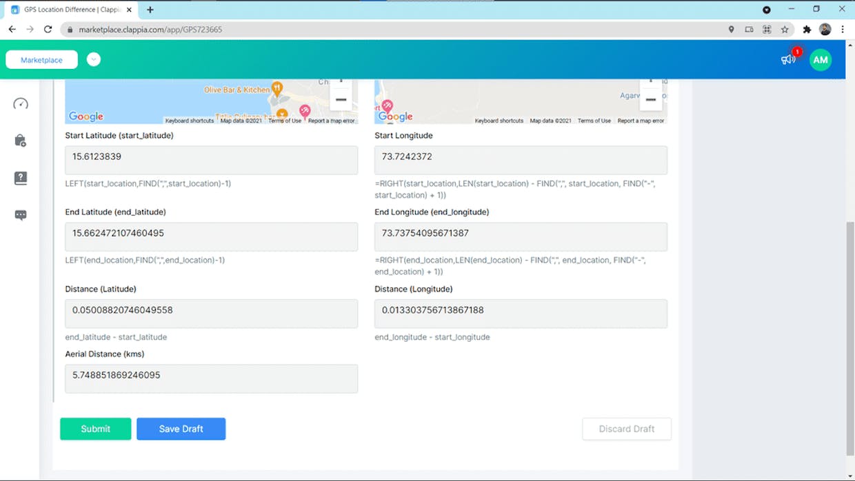Open the announcements megaphone icon
This screenshot has width=855, height=481.
pos(788,59)
